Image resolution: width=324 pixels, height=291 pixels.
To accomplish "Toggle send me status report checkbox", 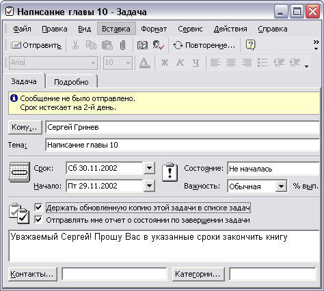I will tap(38, 220).
